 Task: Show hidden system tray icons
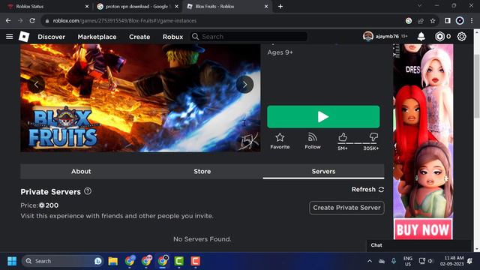[x=370, y=261]
